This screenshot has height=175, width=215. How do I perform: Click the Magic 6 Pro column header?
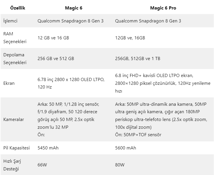pyautogui.click(x=163, y=8)
